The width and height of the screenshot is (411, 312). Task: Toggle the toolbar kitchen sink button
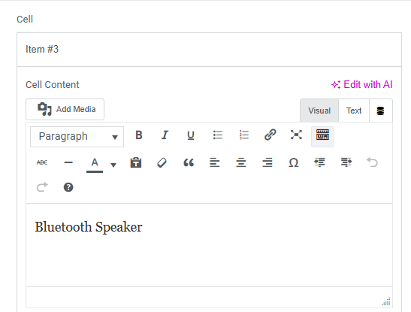coord(322,137)
